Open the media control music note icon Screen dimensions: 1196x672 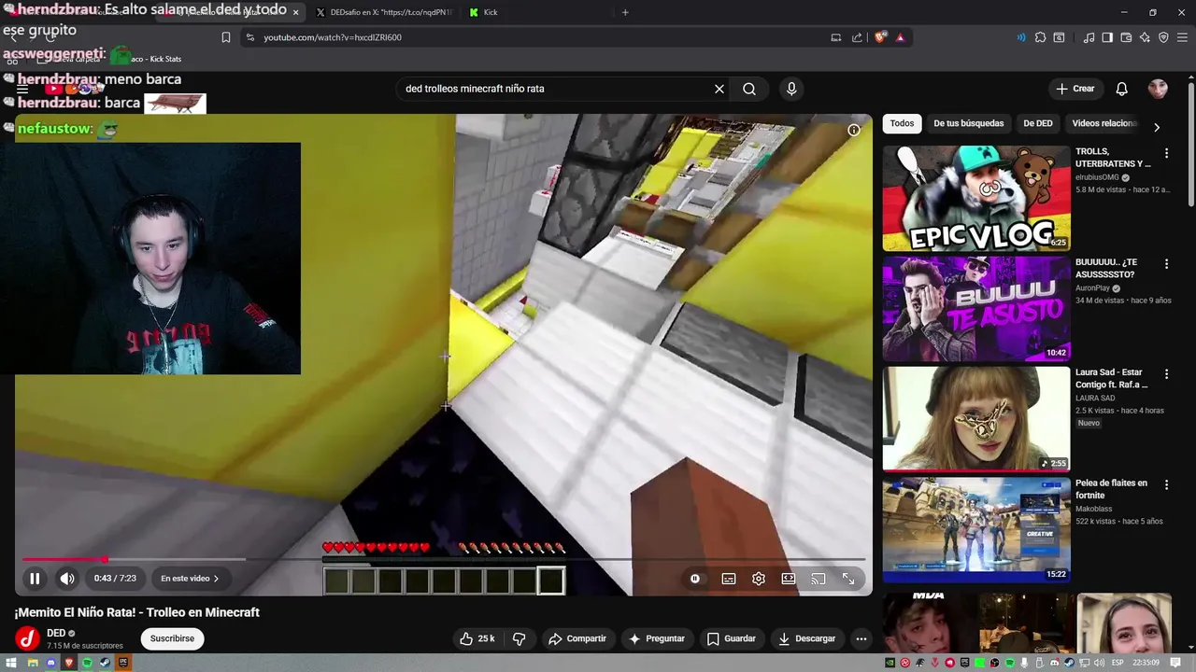click(1089, 37)
